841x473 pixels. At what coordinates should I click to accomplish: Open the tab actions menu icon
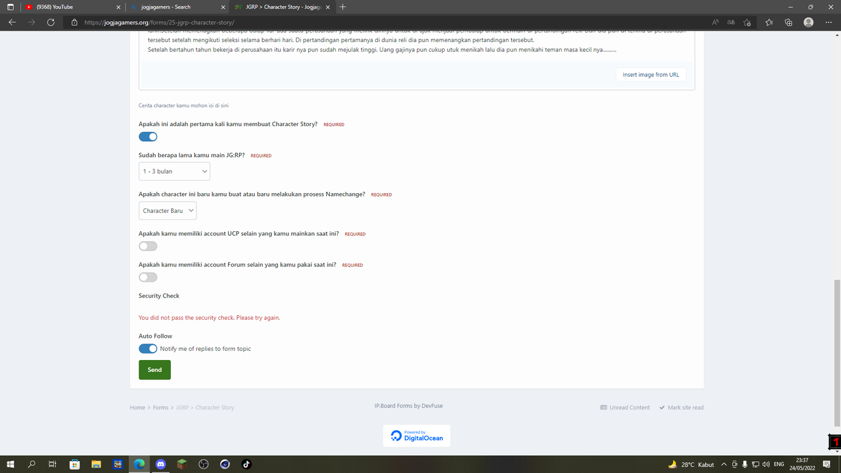click(x=10, y=7)
